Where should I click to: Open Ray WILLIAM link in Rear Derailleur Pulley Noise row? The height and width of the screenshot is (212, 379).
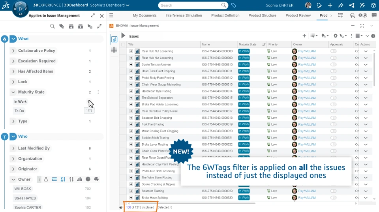pos(307,111)
